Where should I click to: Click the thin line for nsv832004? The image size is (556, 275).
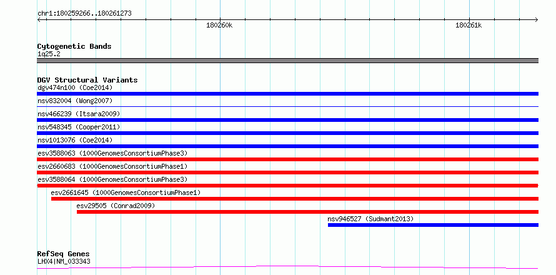pos(287,106)
